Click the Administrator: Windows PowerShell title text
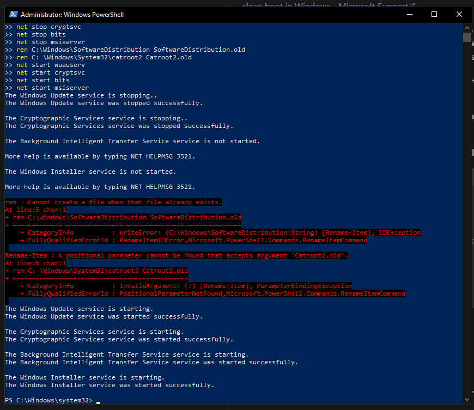 pyautogui.click(x=72, y=15)
